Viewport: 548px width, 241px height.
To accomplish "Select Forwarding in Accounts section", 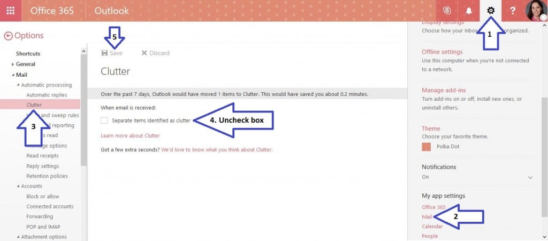I will click(x=40, y=216).
